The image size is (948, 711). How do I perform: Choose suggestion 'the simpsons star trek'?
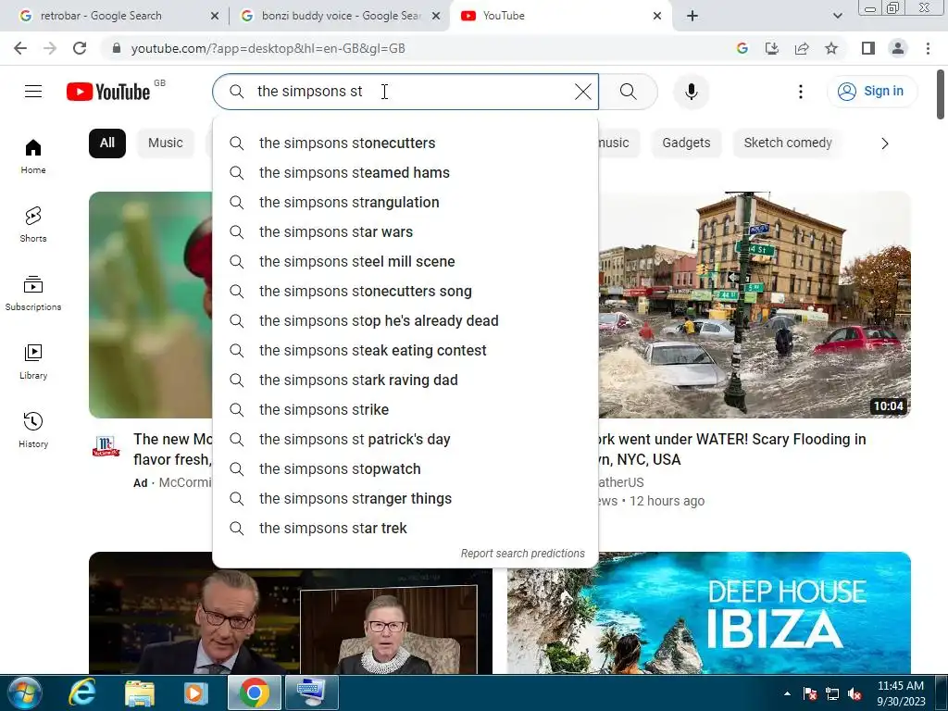click(x=405, y=529)
